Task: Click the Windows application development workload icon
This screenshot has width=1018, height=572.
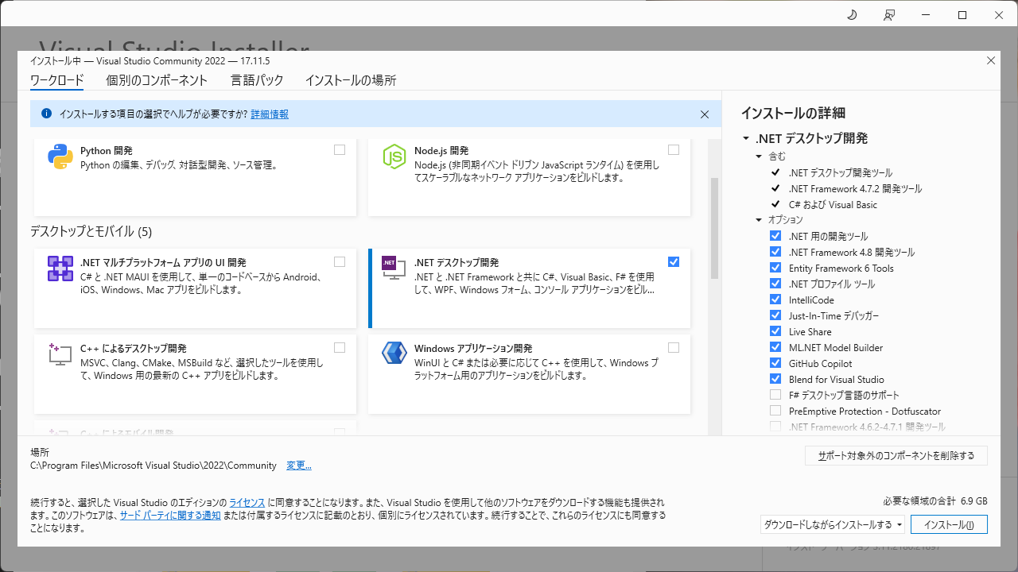Action: coord(394,353)
